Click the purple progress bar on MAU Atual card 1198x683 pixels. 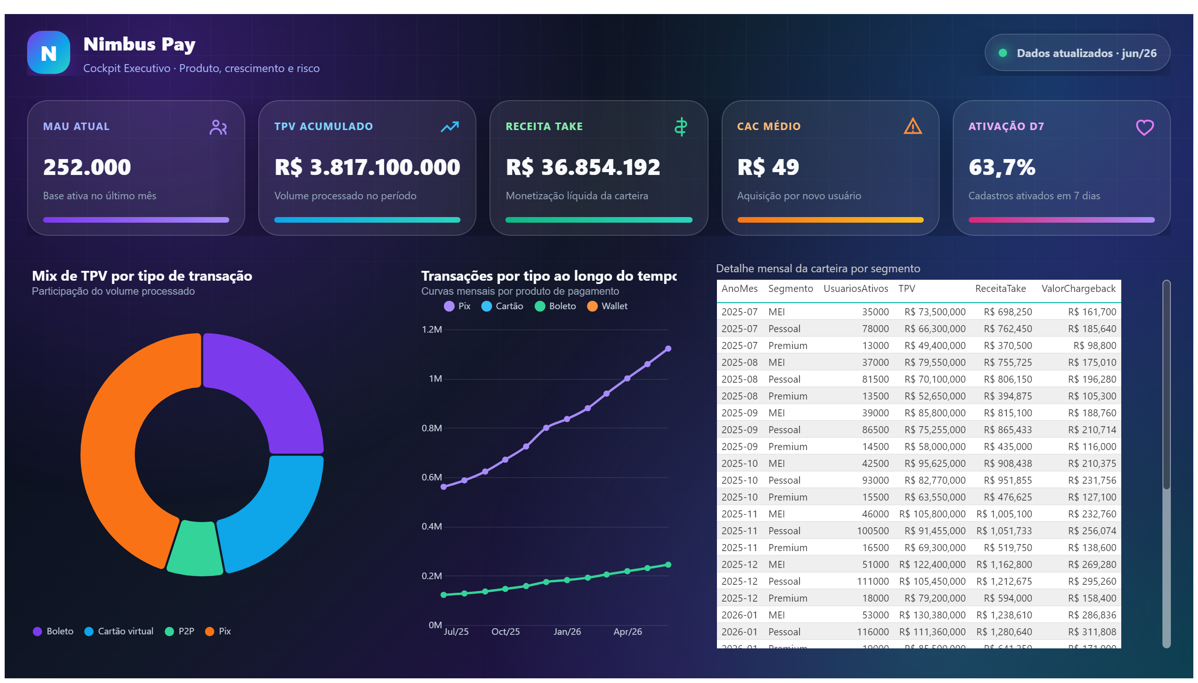coord(136,220)
